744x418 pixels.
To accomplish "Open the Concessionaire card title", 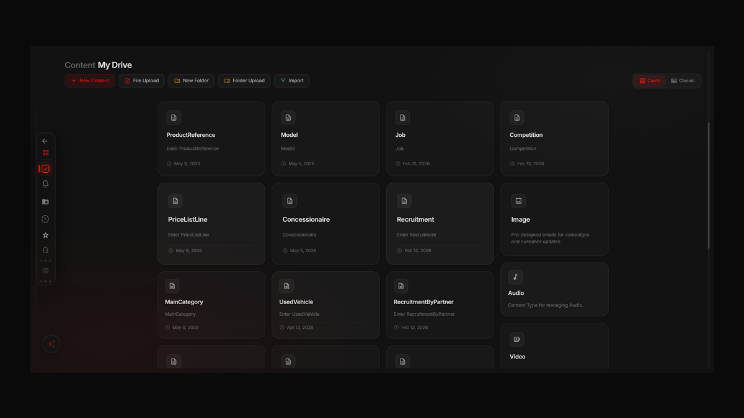I will pos(306,219).
